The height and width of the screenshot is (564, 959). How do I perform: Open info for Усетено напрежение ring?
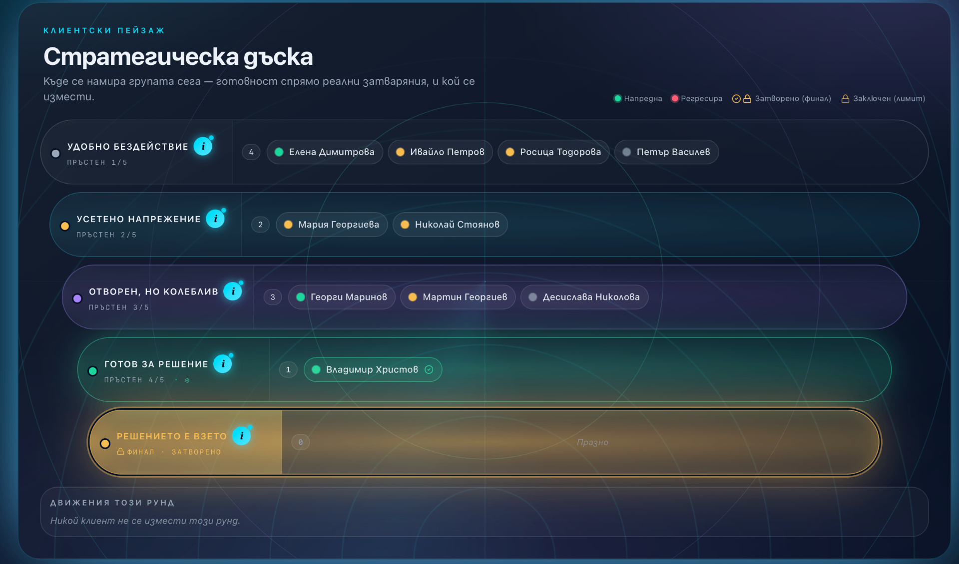coord(215,219)
